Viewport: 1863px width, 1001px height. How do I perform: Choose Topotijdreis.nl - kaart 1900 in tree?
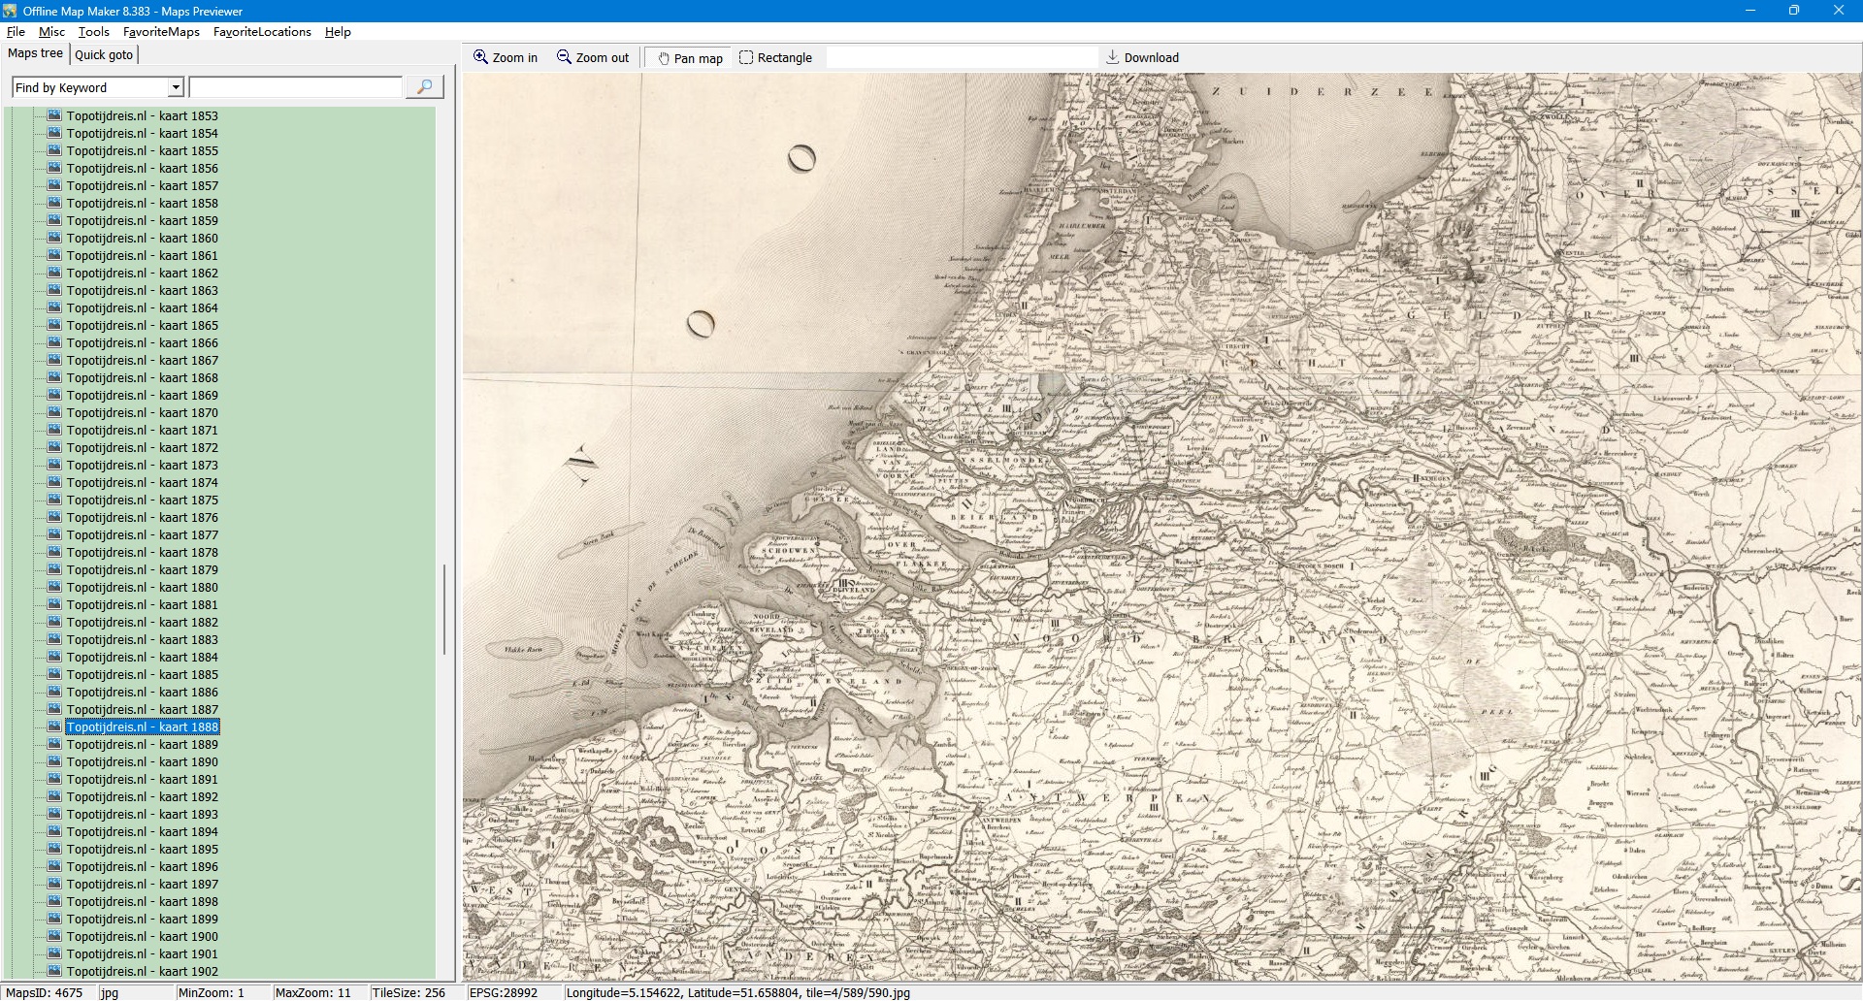[x=143, y=936]
